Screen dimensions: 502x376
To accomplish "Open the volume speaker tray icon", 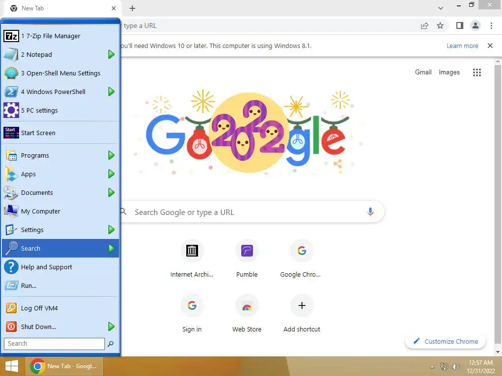I will [455, 366].
